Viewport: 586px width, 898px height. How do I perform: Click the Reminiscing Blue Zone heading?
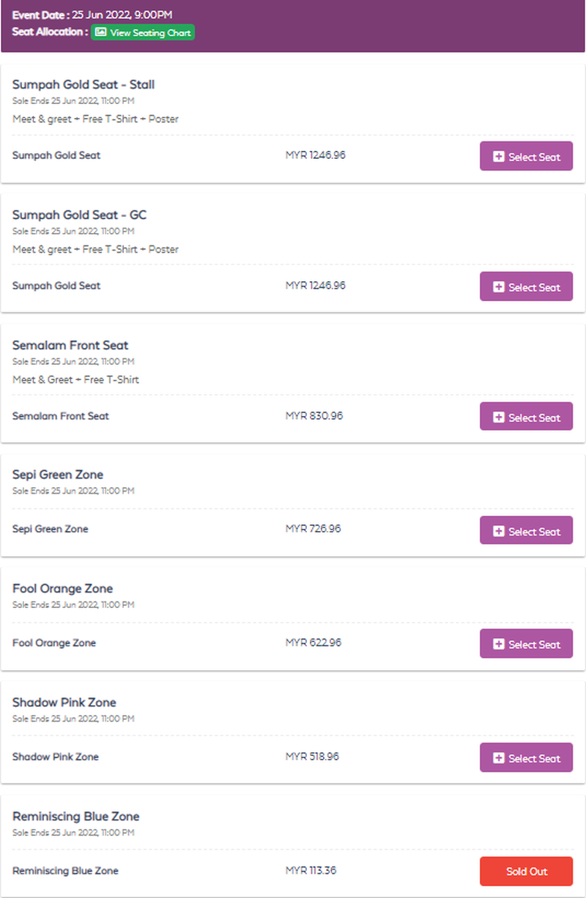76,816
